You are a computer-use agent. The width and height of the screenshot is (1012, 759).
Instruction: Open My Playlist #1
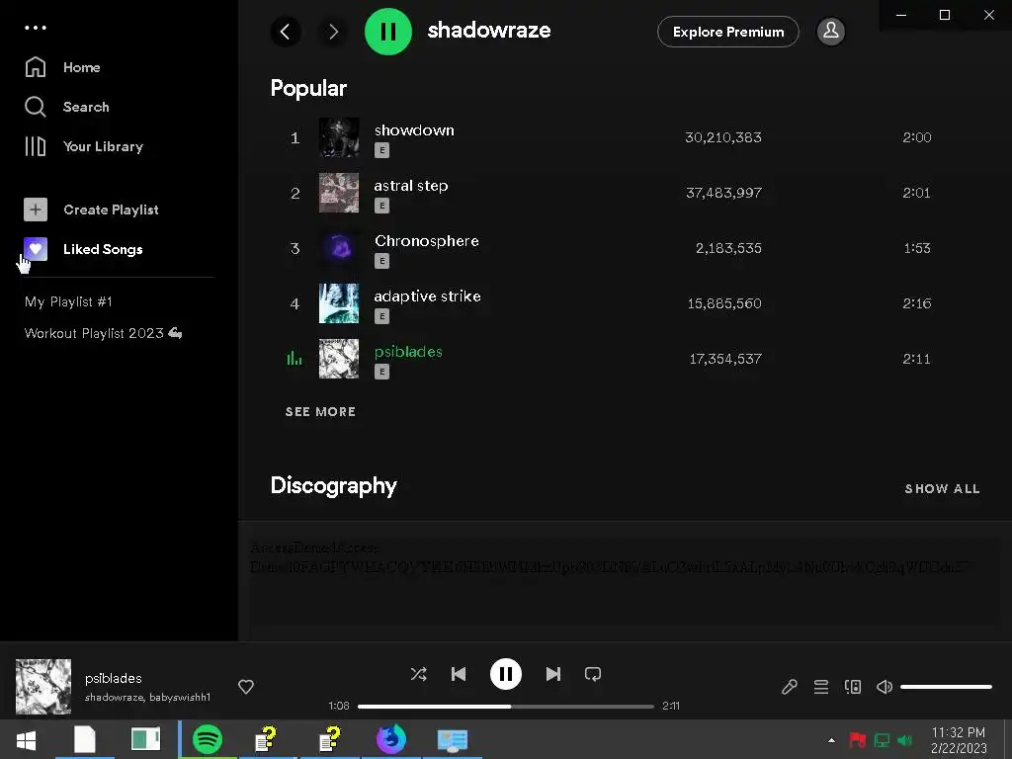pos(68,301)
